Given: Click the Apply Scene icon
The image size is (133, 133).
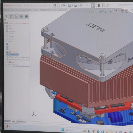Looking at the screenshot, I should pyautogui.click(x=127, y=11).
